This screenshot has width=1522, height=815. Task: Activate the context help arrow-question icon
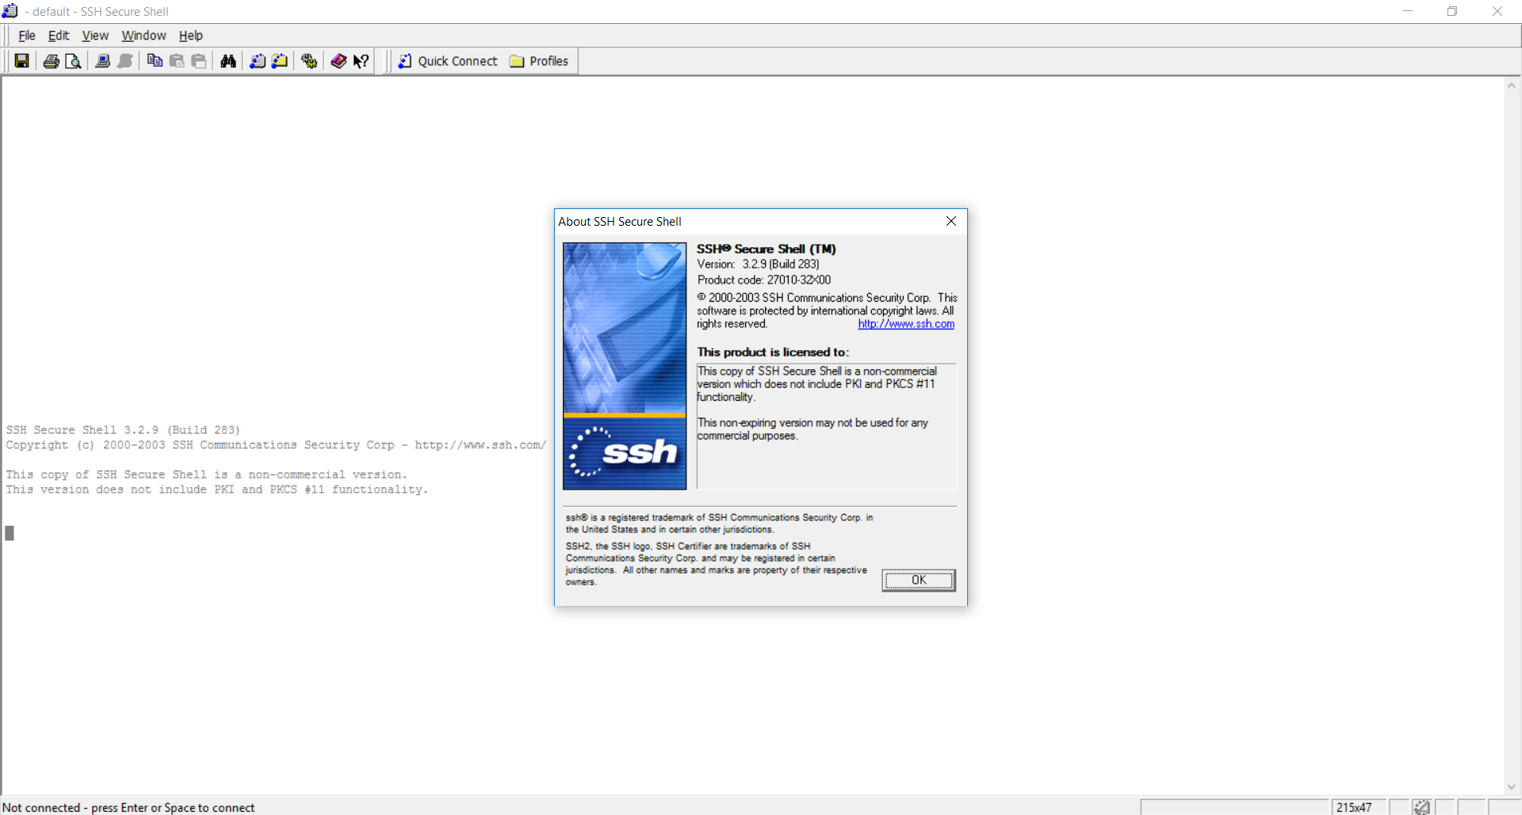(x=361, y=61)
